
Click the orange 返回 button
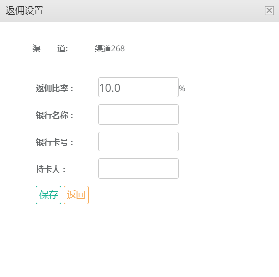[x=76, y=195]
